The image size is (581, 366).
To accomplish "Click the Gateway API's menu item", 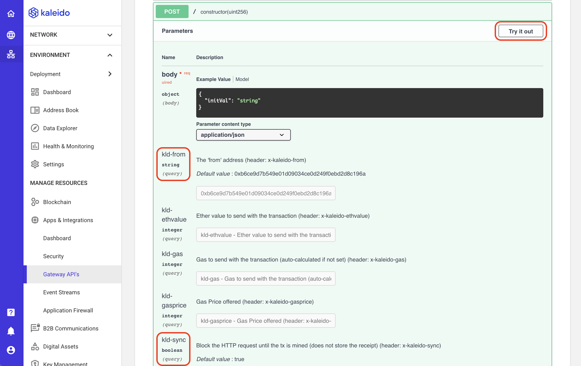I will (x=61, y=274).
